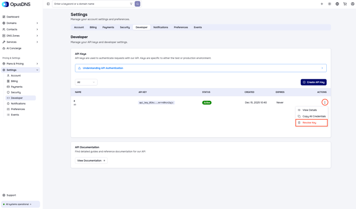Open the language globe icon
The image size is (356, 209).
pyautogui.click(x=337, y=4)
